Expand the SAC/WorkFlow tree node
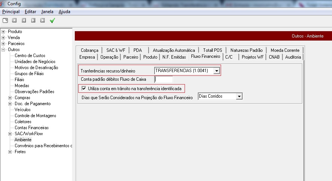The height and width of the screenshot is (181, 332). point(10,134)
